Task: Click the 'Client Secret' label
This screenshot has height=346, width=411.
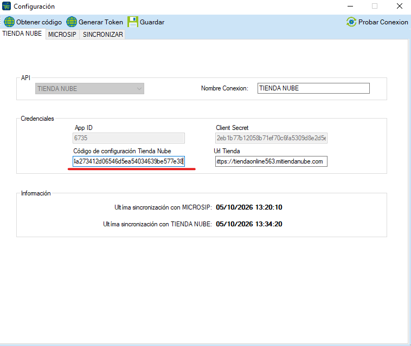Action: point(232,128)
